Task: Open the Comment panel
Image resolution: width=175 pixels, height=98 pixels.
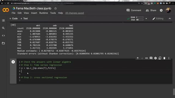Action: [134, 10]
